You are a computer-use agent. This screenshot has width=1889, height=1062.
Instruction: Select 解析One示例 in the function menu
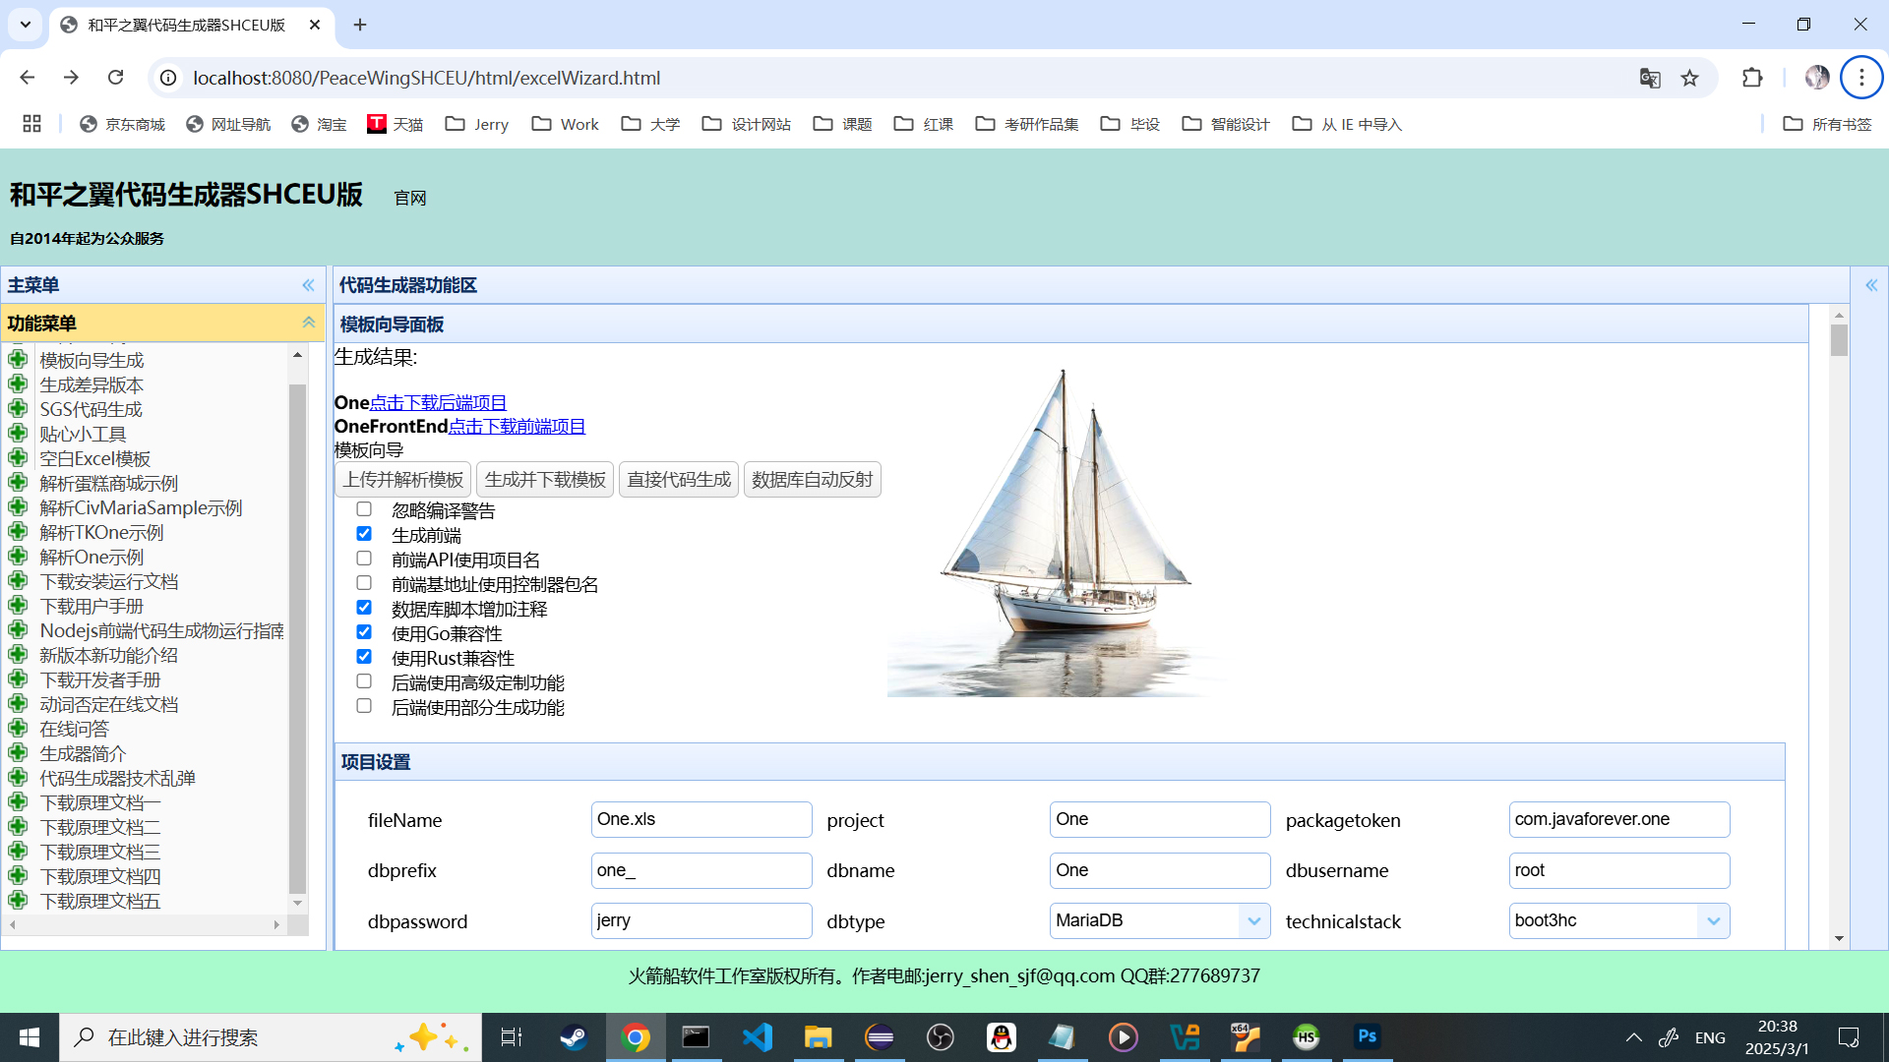(91, 558)
